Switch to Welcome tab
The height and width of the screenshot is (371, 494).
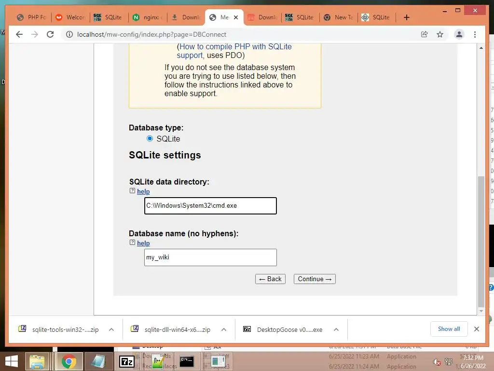point(70,17)
